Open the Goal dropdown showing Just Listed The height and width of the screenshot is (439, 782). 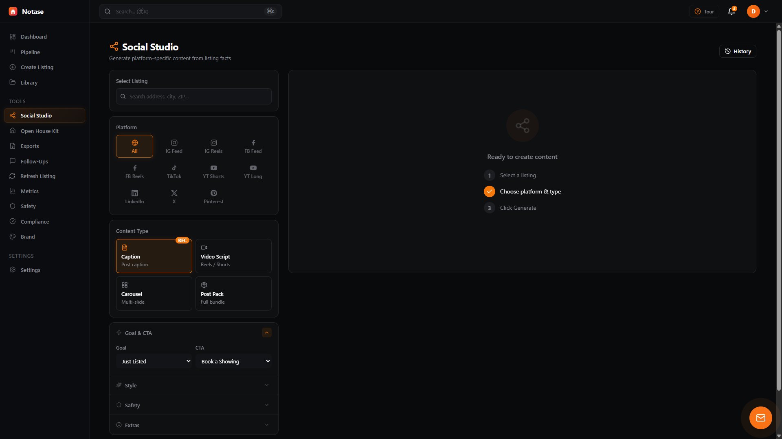154,361
